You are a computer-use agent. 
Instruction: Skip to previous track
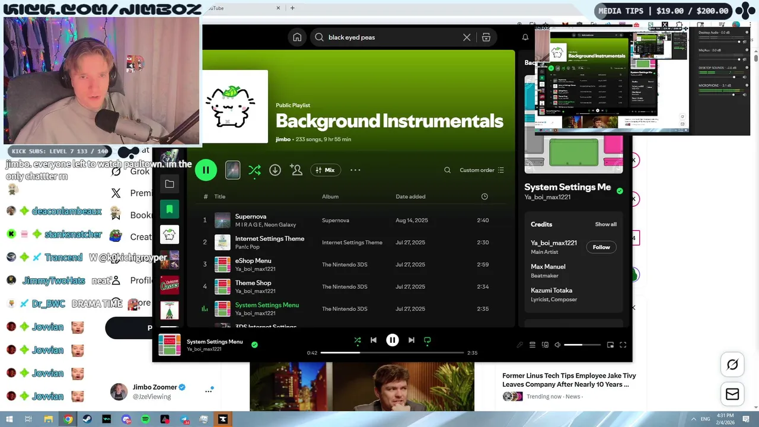(x=374, y=340)
